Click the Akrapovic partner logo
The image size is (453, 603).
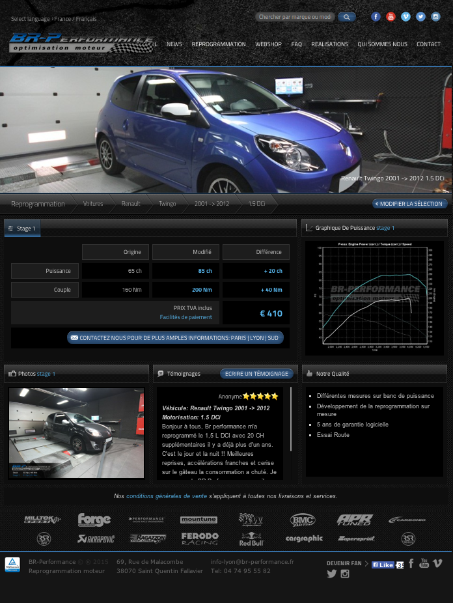96,539
